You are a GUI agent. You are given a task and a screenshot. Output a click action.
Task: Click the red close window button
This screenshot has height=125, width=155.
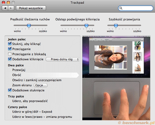pos(3,3)
